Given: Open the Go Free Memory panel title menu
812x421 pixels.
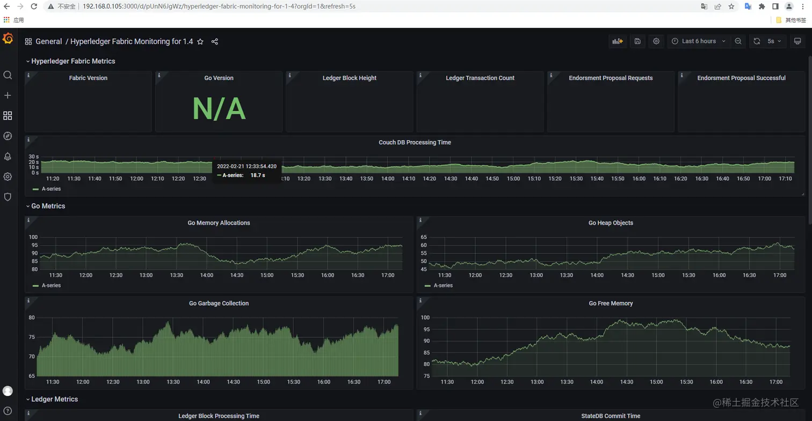Looking at the screenshot, I should click(x=611, y=304).
